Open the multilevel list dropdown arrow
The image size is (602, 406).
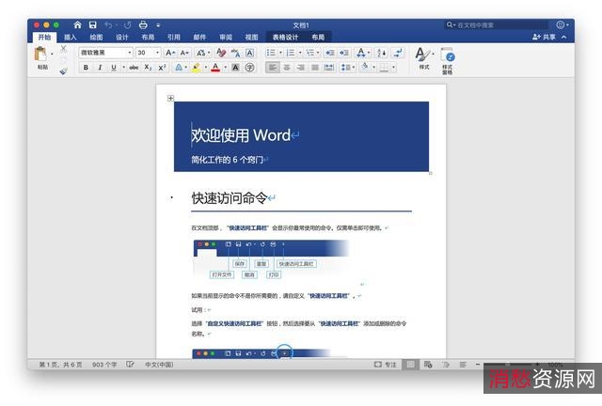[x=318, y=53]
